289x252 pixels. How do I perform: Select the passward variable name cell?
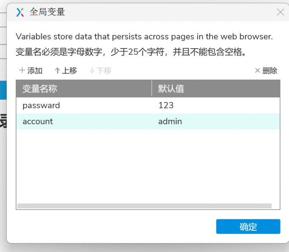pyautogui.click(x=84, y=105)
